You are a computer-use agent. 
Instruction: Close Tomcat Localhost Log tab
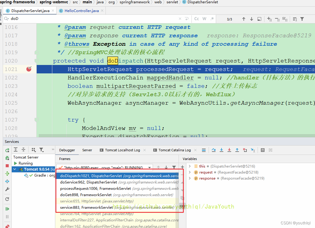pyautogui.click(x=145, y=150)
